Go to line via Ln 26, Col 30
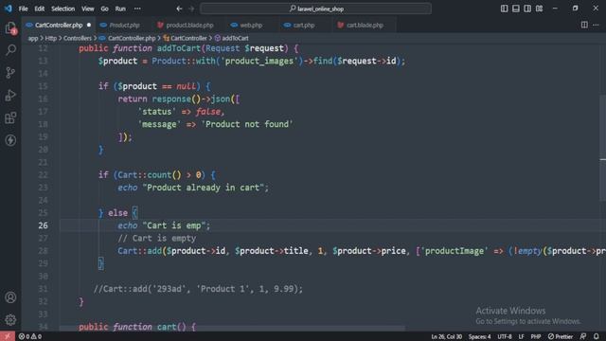The height and width of the screenshot is (341, 606). pos(446,336)
